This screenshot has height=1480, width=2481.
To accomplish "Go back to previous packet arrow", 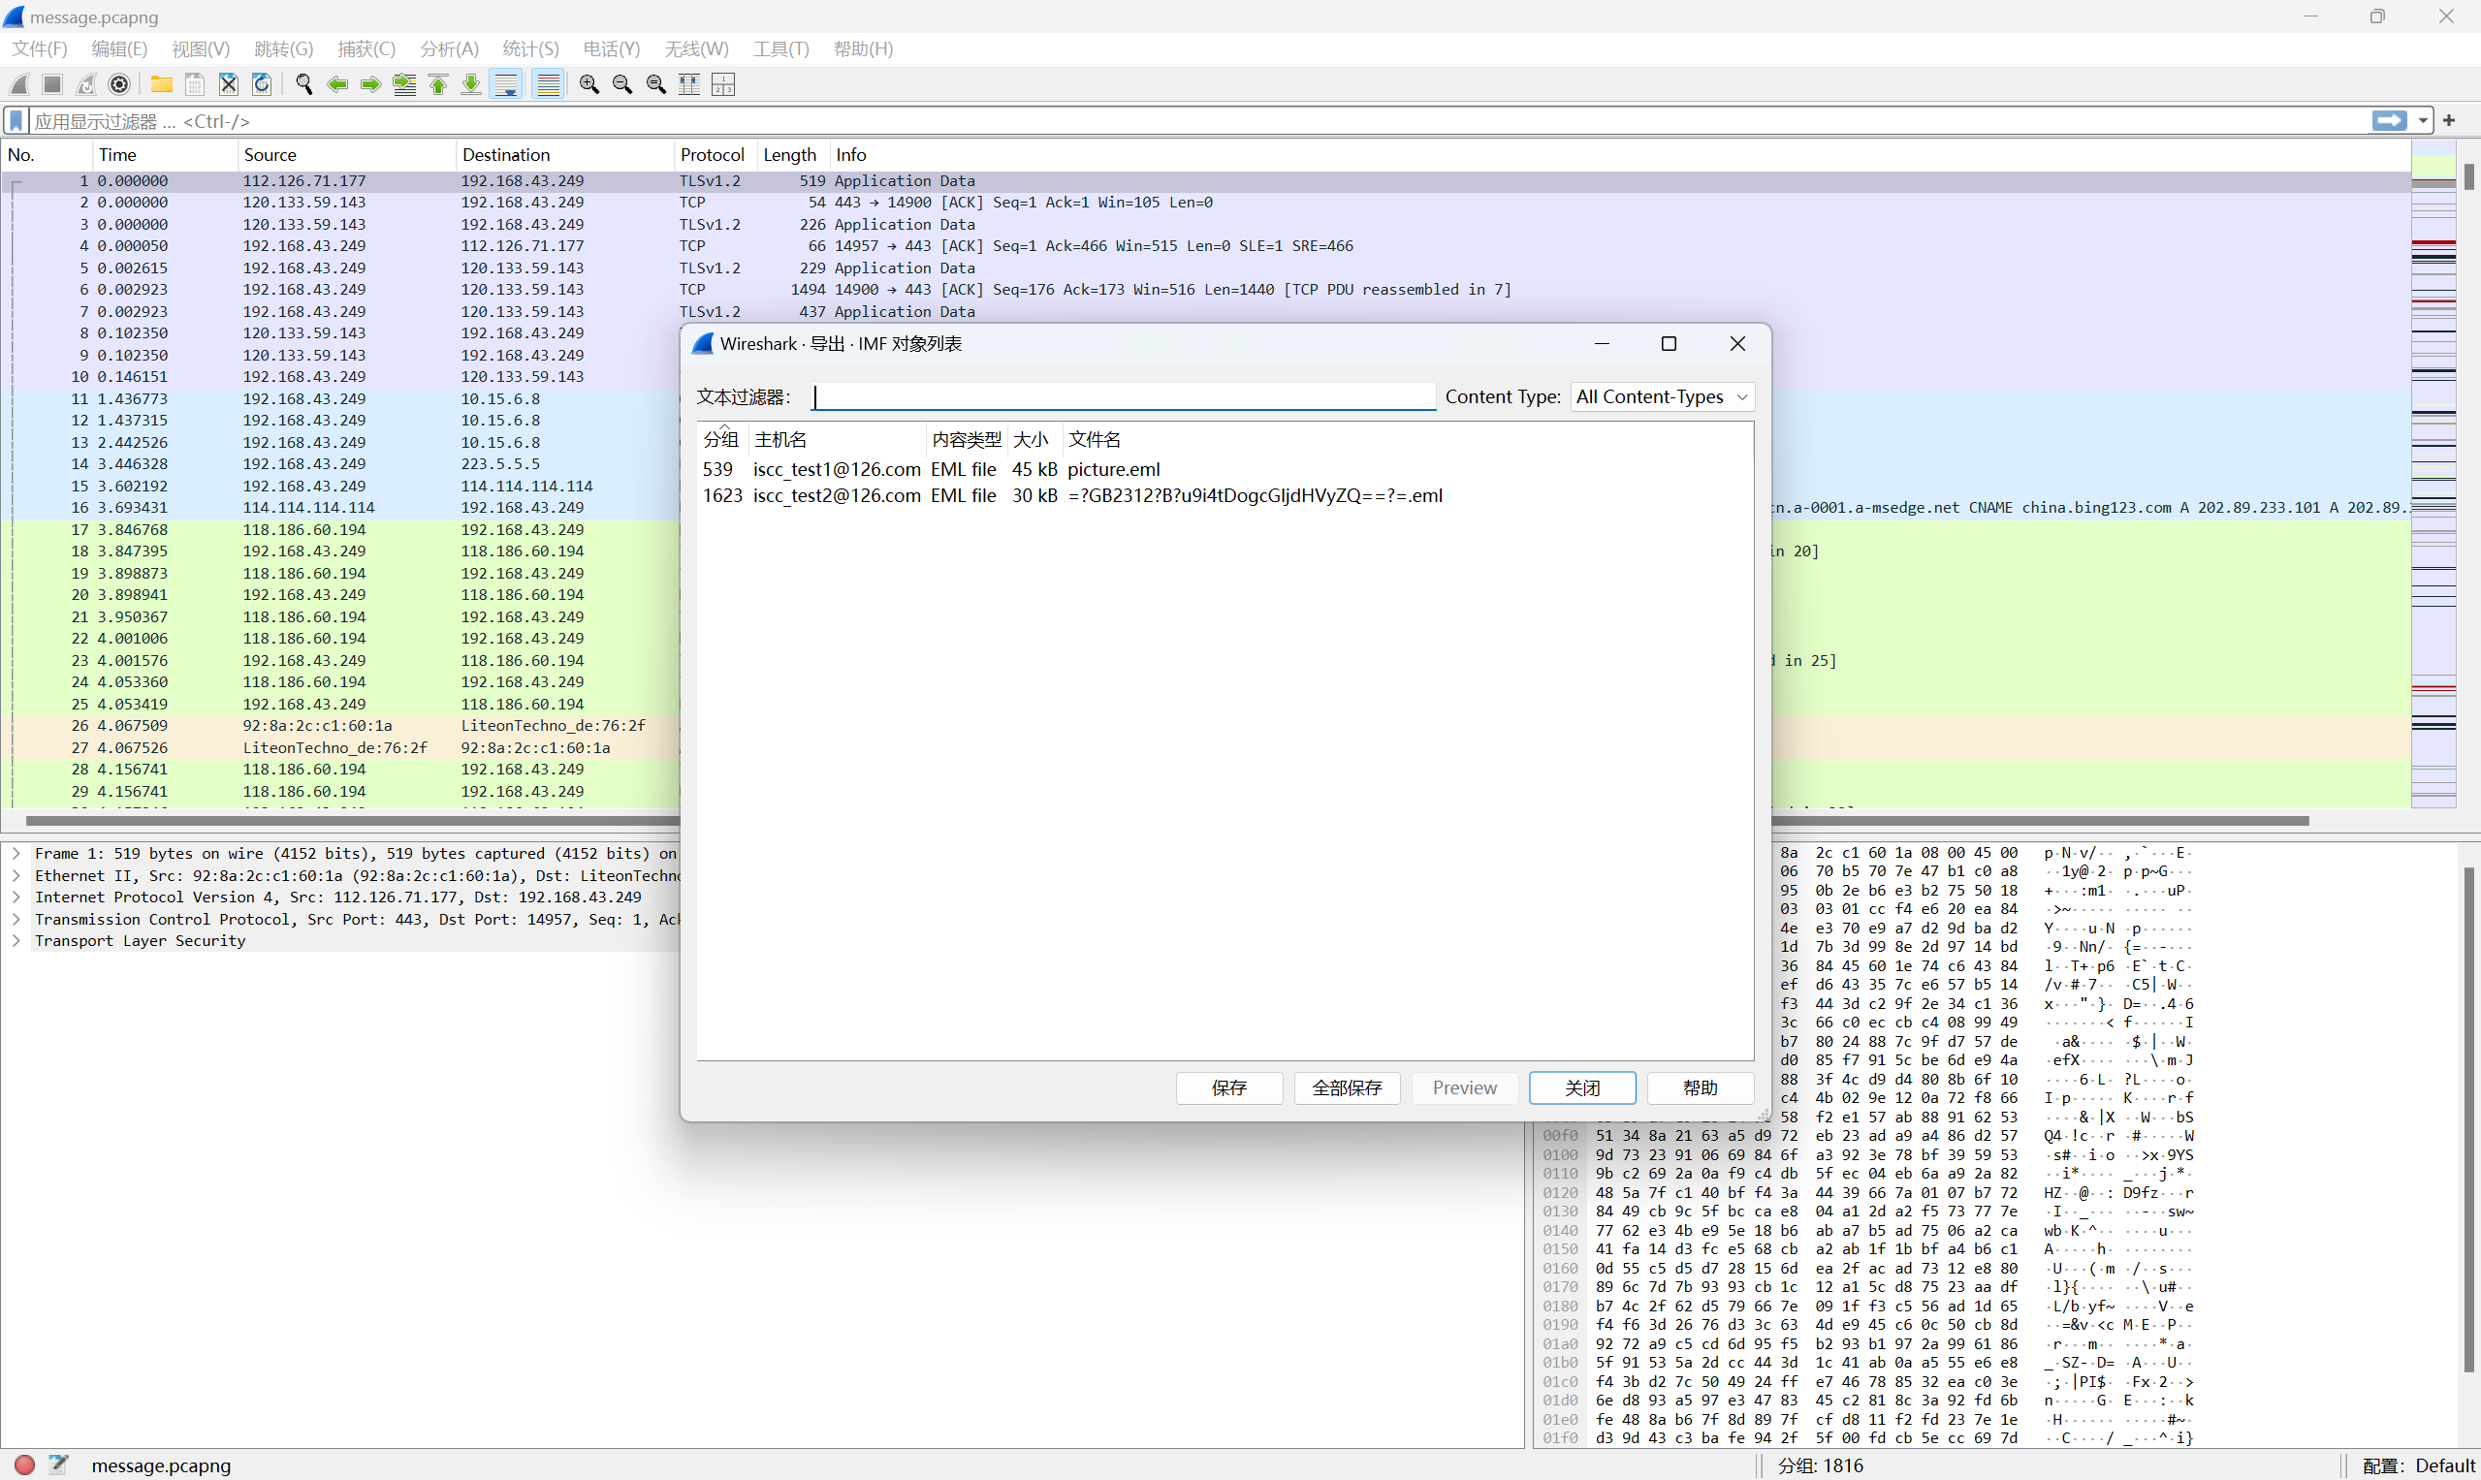I will coord(337,84).
